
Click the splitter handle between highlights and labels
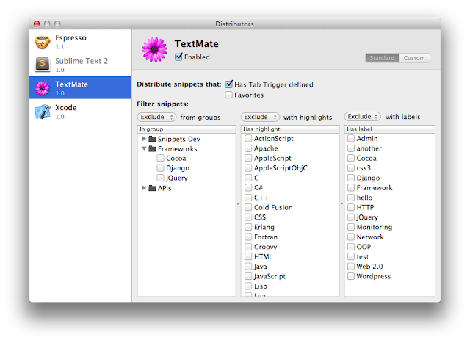coord(341,204)
